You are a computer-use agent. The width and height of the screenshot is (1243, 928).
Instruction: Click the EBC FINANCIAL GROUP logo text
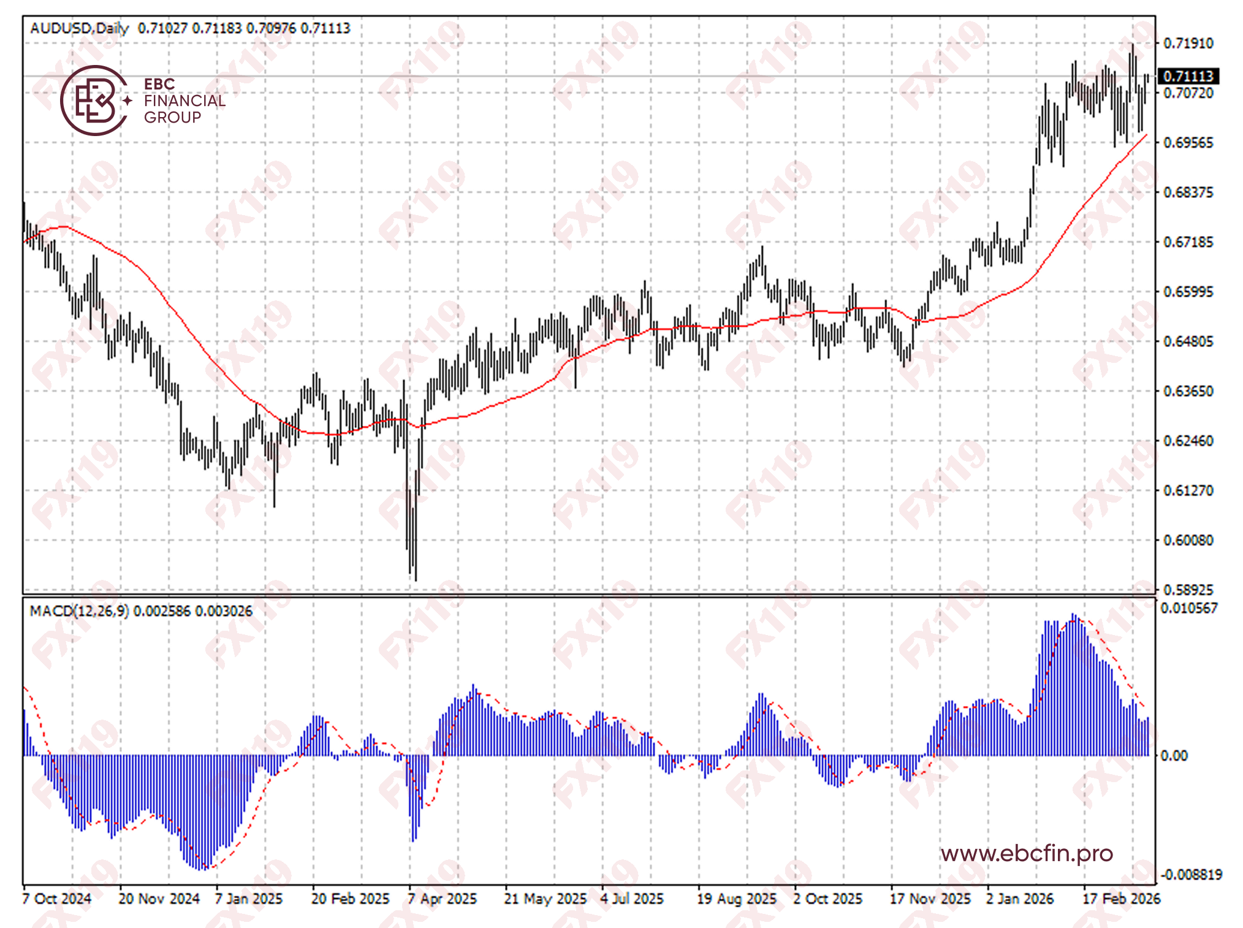point(184,101)
